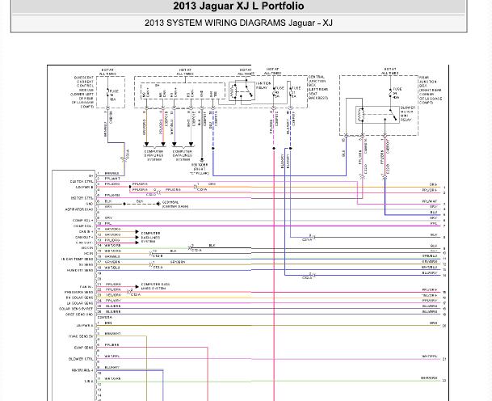Click the 'MOTOR CTRL' pin label

[x=82, y=198]
